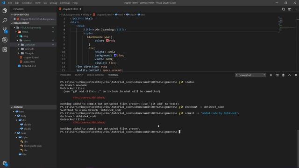The width and height of the screenshot is (299, 168).
Task: Open the File menu
Action: point(10,3)
